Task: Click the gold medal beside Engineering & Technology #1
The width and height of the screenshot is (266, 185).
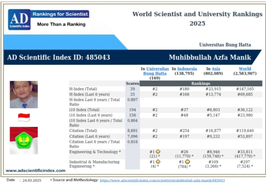Action: click(158, 152)
